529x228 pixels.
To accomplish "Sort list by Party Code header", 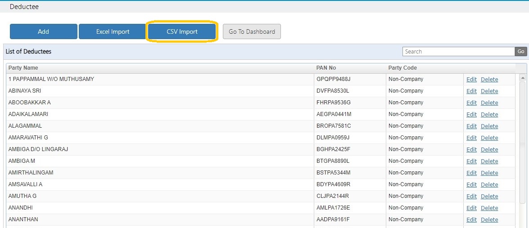I will tap(402, 68).
